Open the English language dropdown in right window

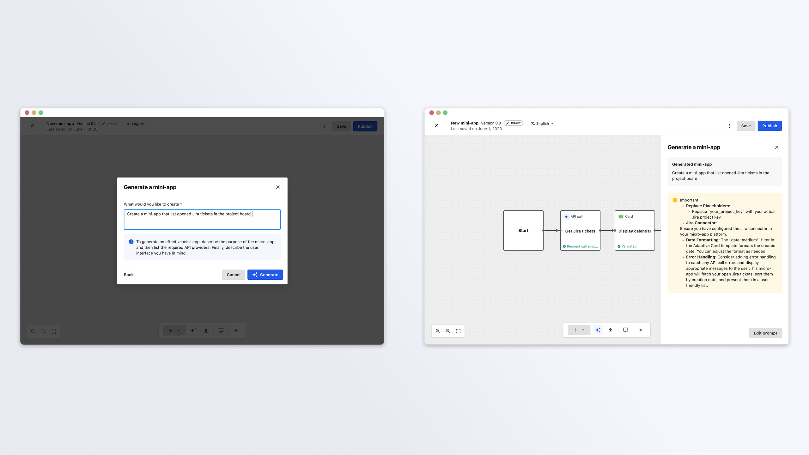pos(542,124)
